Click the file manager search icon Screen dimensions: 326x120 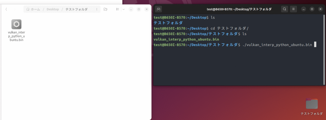pos(106,9)
